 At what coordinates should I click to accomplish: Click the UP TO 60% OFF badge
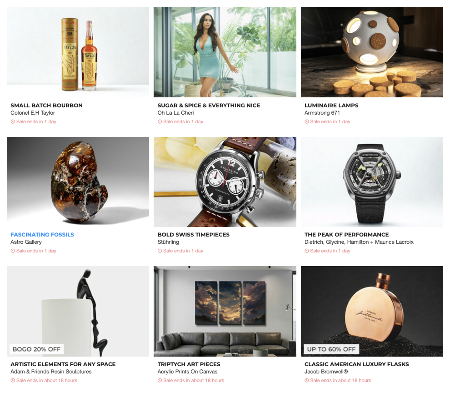331,349
